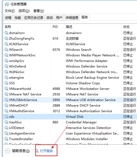The width and height of the screenshot is (137, 157).
Task: Click gear icon beside VaultSvc
Action: coord(6,122)
